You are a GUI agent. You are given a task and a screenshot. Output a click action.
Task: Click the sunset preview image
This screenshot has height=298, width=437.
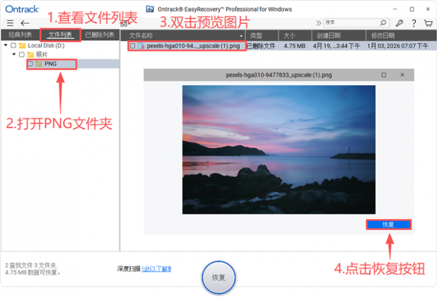click(279, 150)
